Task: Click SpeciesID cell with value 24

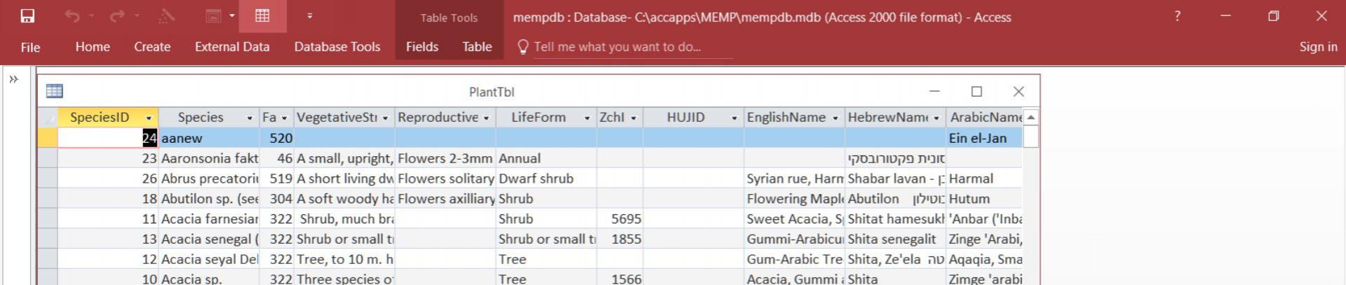Action: click(108, 138)
